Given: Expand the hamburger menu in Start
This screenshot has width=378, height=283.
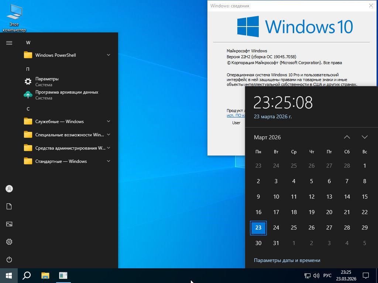Looking at the screenshot, I should click(9, 43).
